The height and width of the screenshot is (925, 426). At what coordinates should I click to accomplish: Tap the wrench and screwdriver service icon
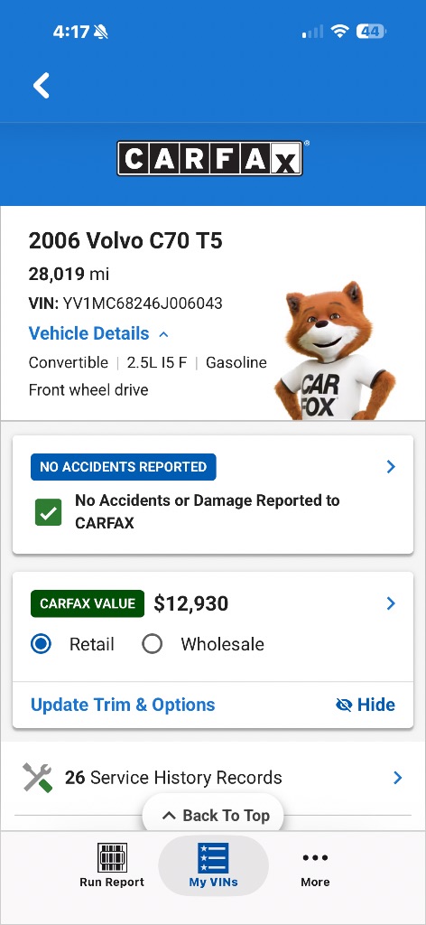click(x=38, y=778)
